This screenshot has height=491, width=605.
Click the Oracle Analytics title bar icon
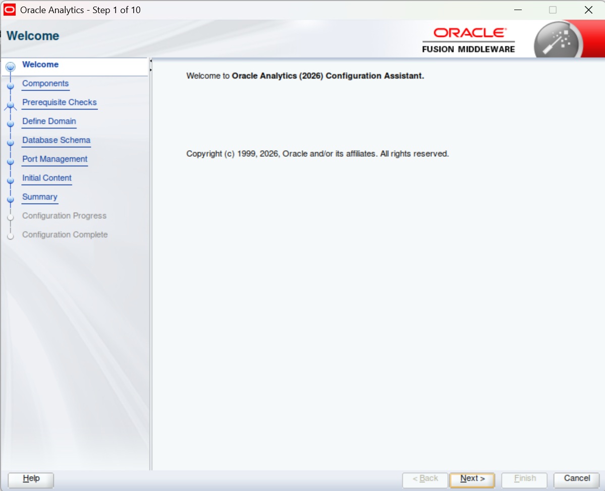pyautogui.click(x=9, y=10)
